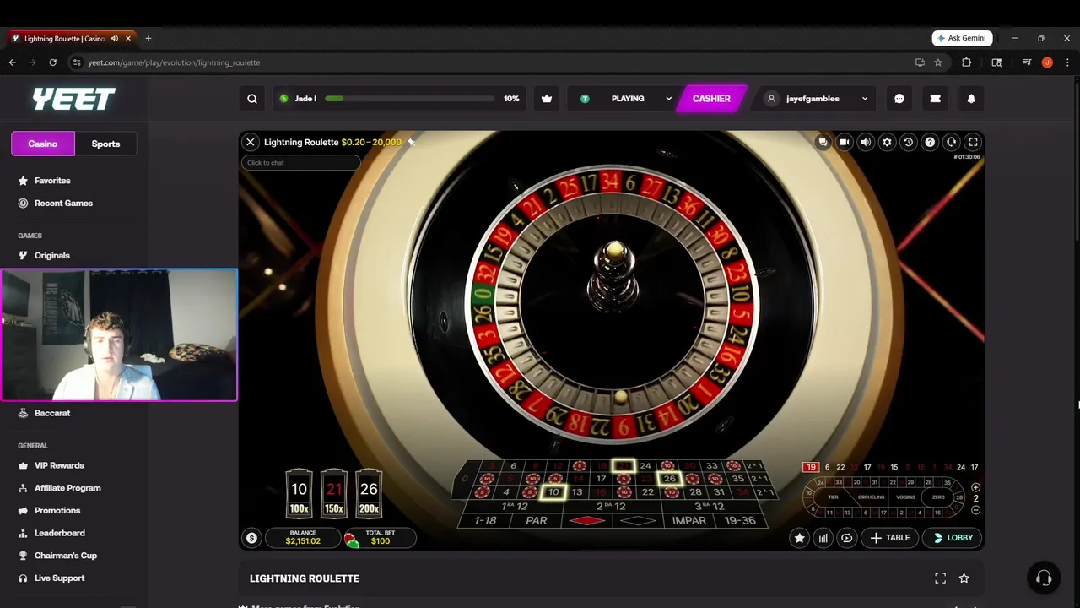Toggle theater mode icon below game
1080x608 pixels.
click(x=940, y=578)
